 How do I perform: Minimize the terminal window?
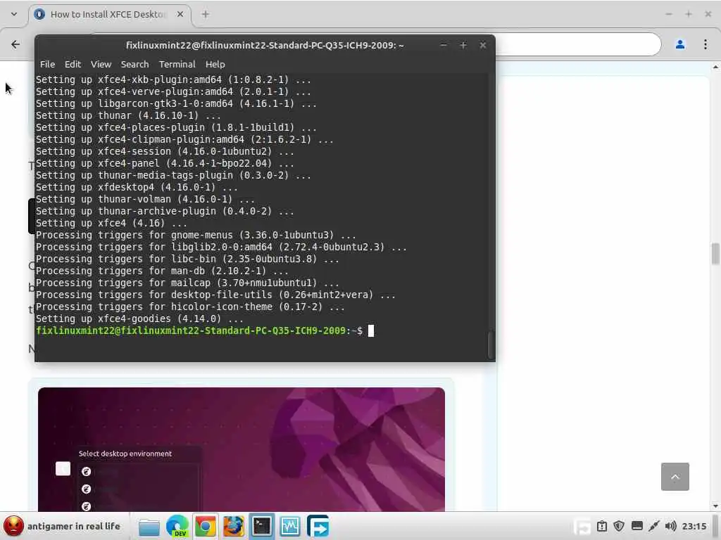(x=444, y=45)
